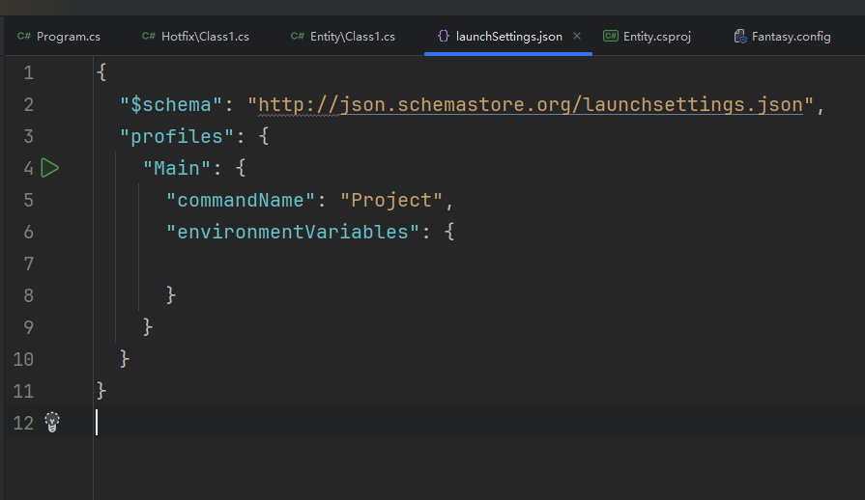Click the JSON braces icon on launchSettings.json tab
This screenshot has width=865, height=500.
click(x=443, y=37)
